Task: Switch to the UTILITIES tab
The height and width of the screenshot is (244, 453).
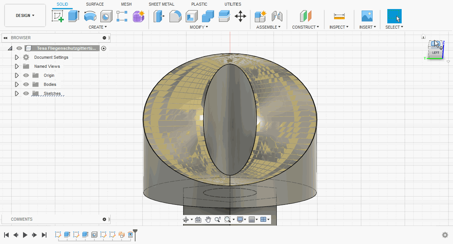Action: [x=233, y=4]
